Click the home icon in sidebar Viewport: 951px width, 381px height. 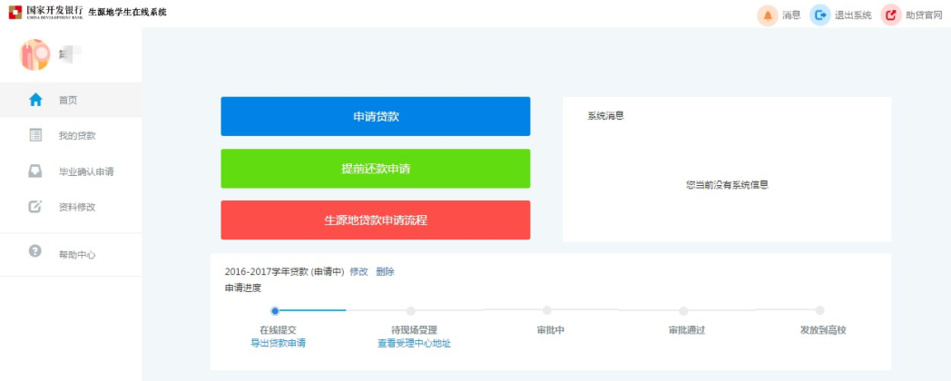coord(35,100)
